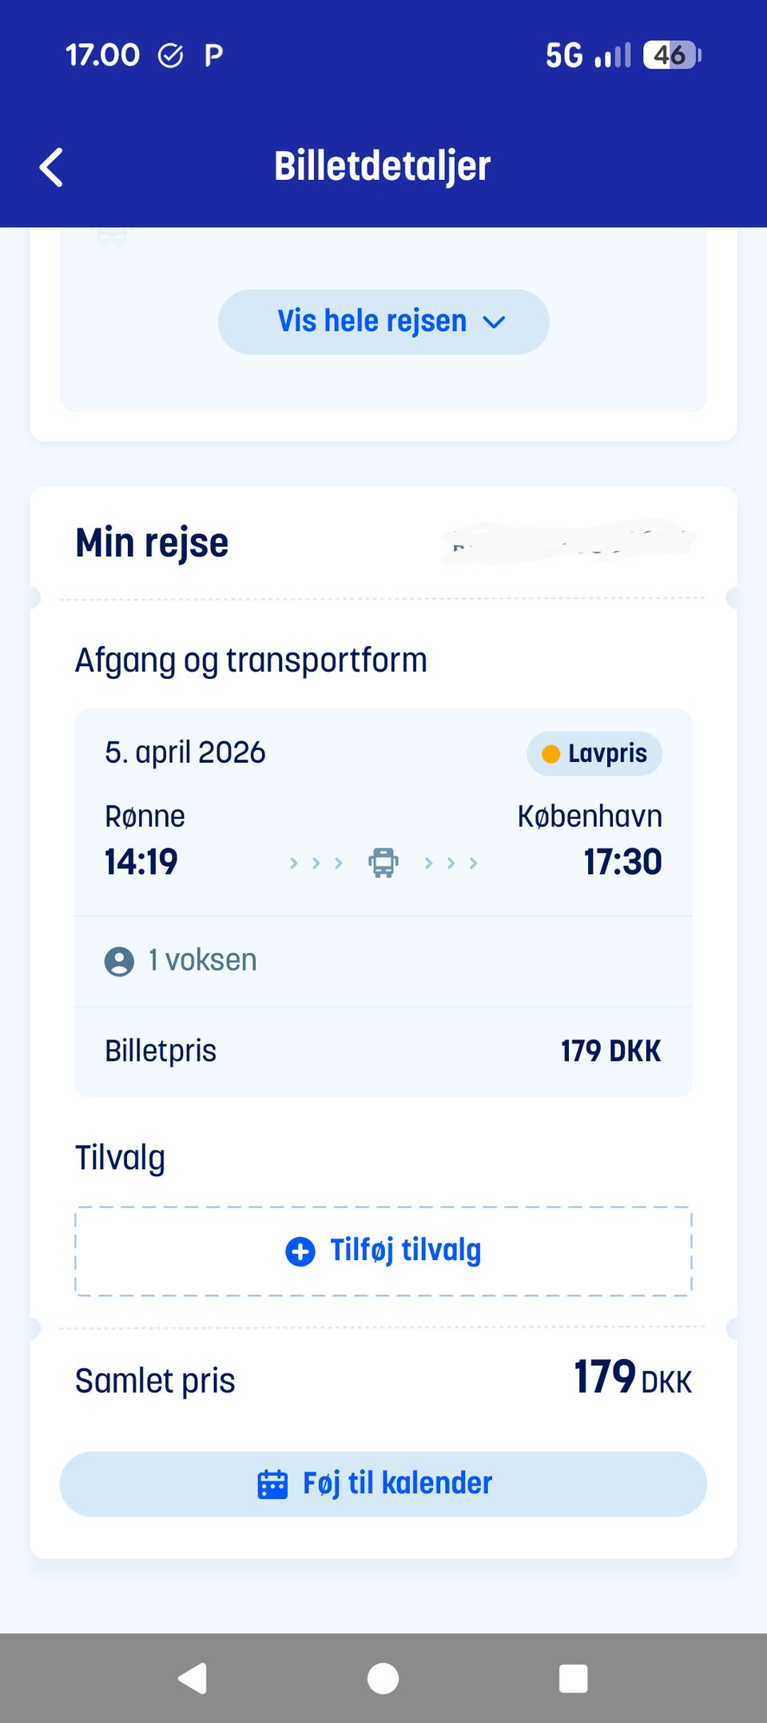This screenshot has width=767, height=1723.
Task: Tap the chevron next to Vis hele rejsen
Action: pos(495,322)
